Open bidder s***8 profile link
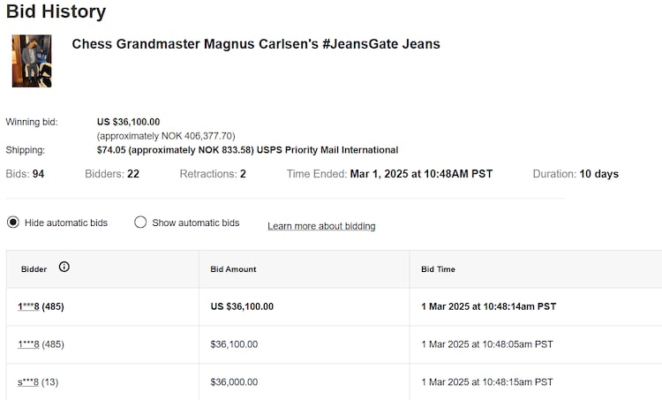 (26, 381)
